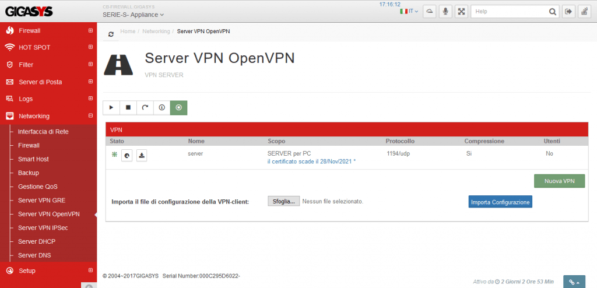Screen dimensions: 597x288
Task: Restart the VPN service with arrow button
Action: (145, 108)
